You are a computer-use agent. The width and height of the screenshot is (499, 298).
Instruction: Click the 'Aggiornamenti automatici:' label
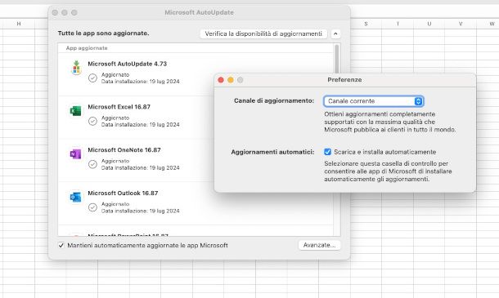click(x=272, y=152)
